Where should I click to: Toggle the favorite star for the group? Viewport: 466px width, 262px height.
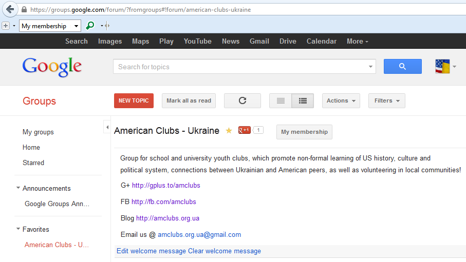coord(229,131)
